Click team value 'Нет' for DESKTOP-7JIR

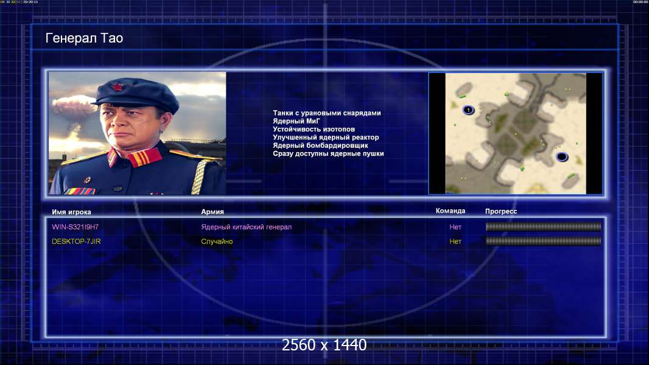(455, 242)
